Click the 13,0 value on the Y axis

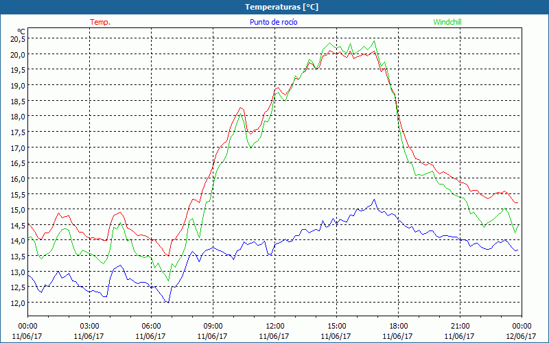(18, 272)
